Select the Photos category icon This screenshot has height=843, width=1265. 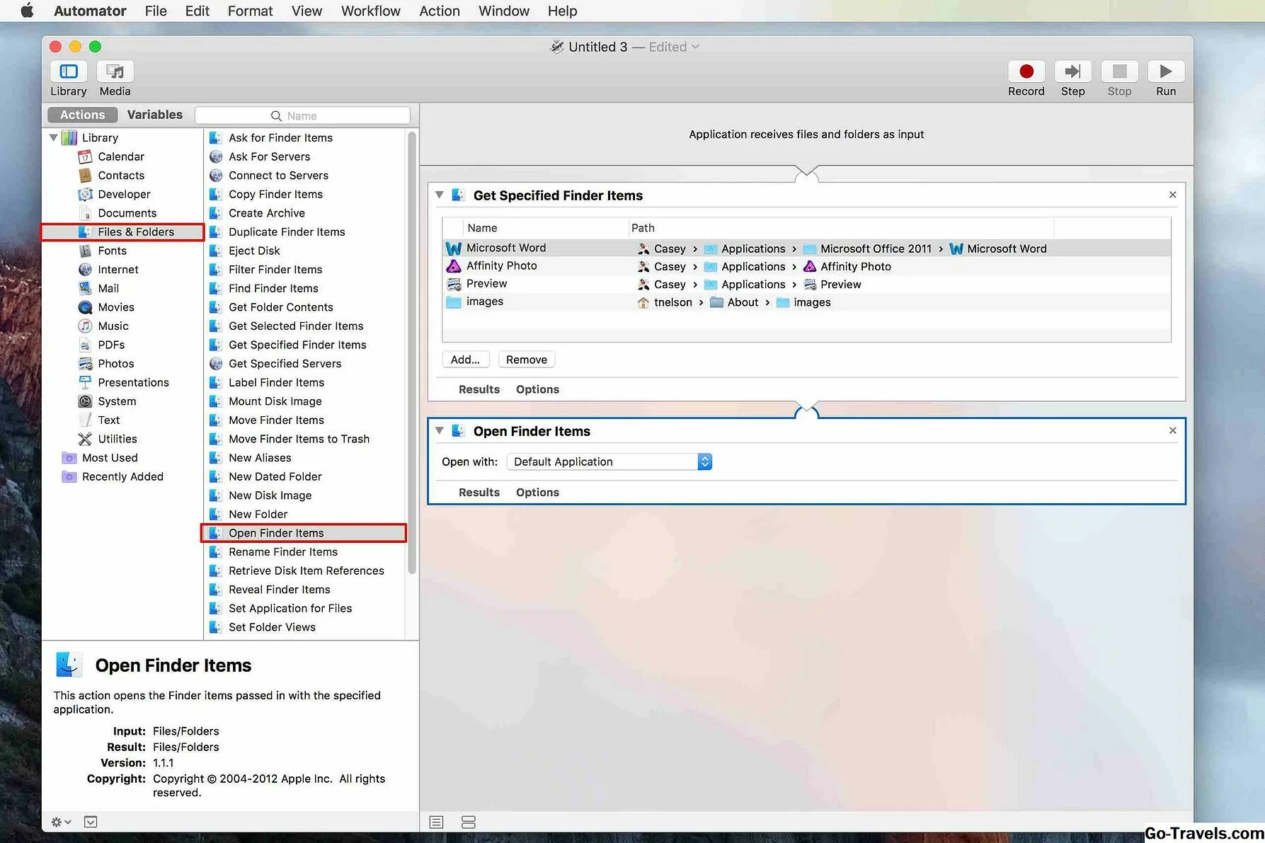pyautogui.click(x=85, y=364)
